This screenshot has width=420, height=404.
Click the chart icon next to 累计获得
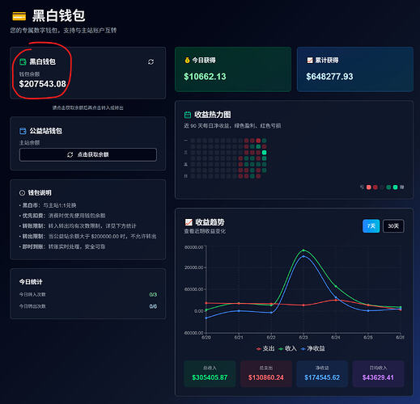[x=310, y=60]
